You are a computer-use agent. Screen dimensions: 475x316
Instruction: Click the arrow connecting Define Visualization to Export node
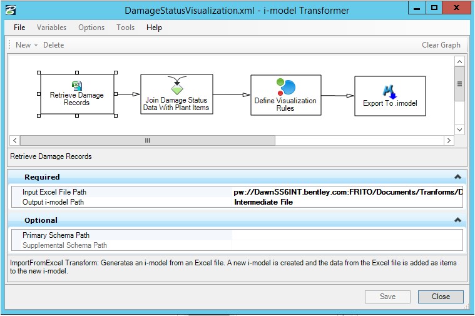coord(338,96)
